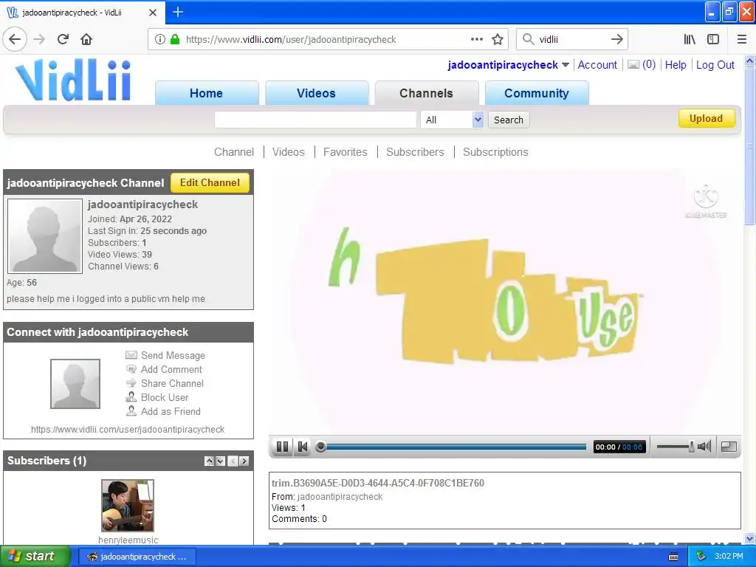Click the channel URL link text

[128, 429]
